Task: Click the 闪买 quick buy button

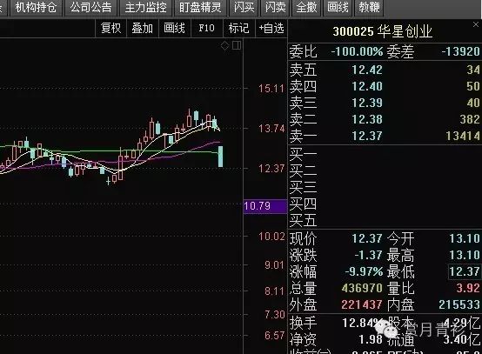Action: pyautogui.click(x=244, y=7)
